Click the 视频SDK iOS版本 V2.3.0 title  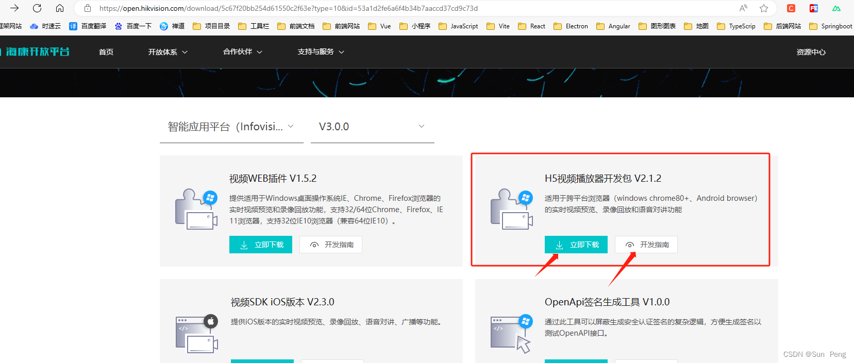point(282,302)
